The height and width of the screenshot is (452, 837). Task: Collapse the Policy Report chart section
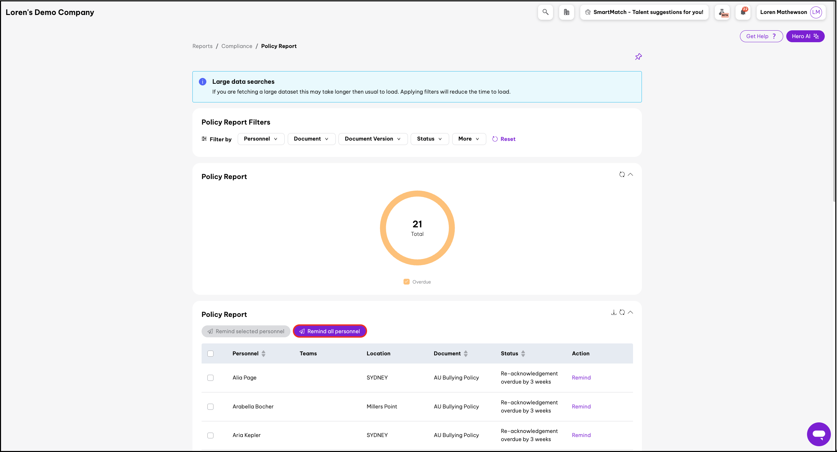point(630,175)
